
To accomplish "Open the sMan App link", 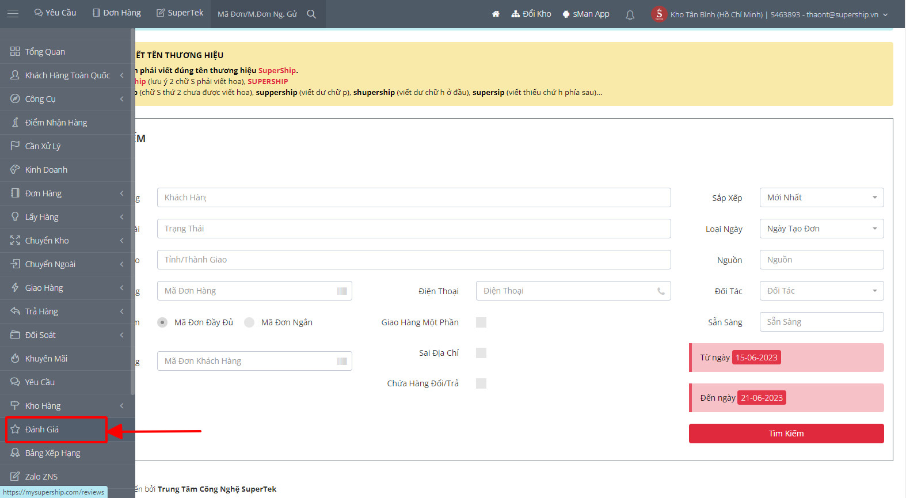I will coord(586,14).
